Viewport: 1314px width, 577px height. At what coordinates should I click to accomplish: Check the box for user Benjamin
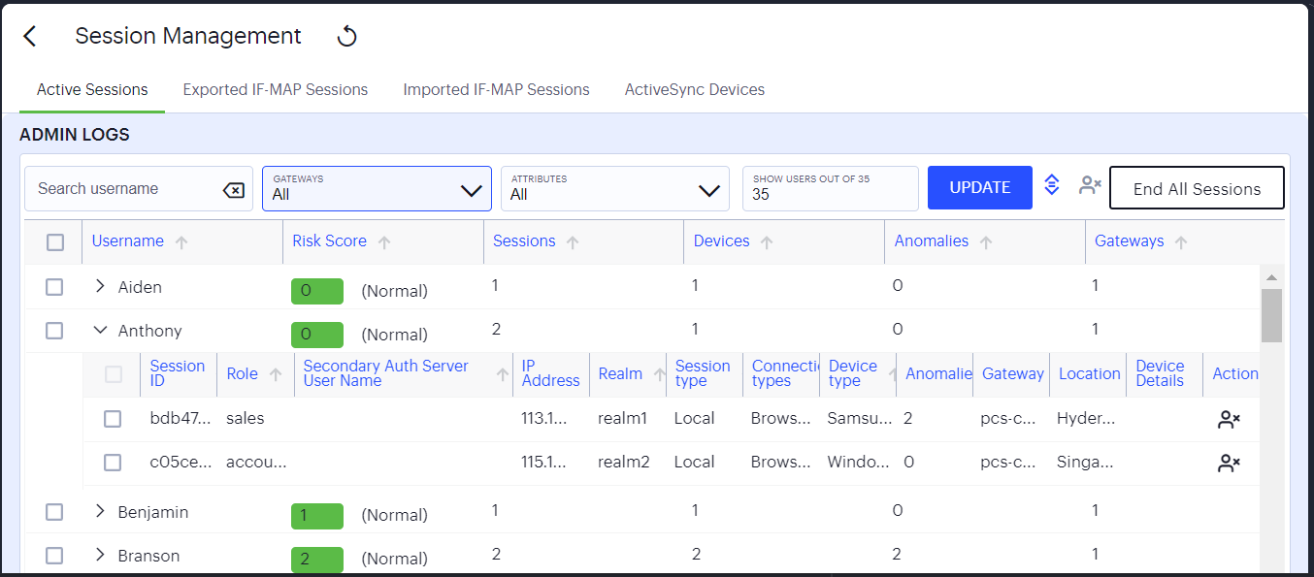point(54,512)
